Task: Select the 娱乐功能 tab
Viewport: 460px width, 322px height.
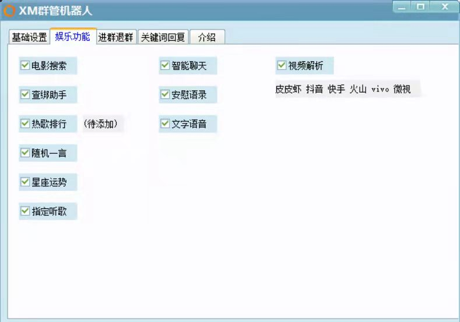Action: click(x=73, y=37)
